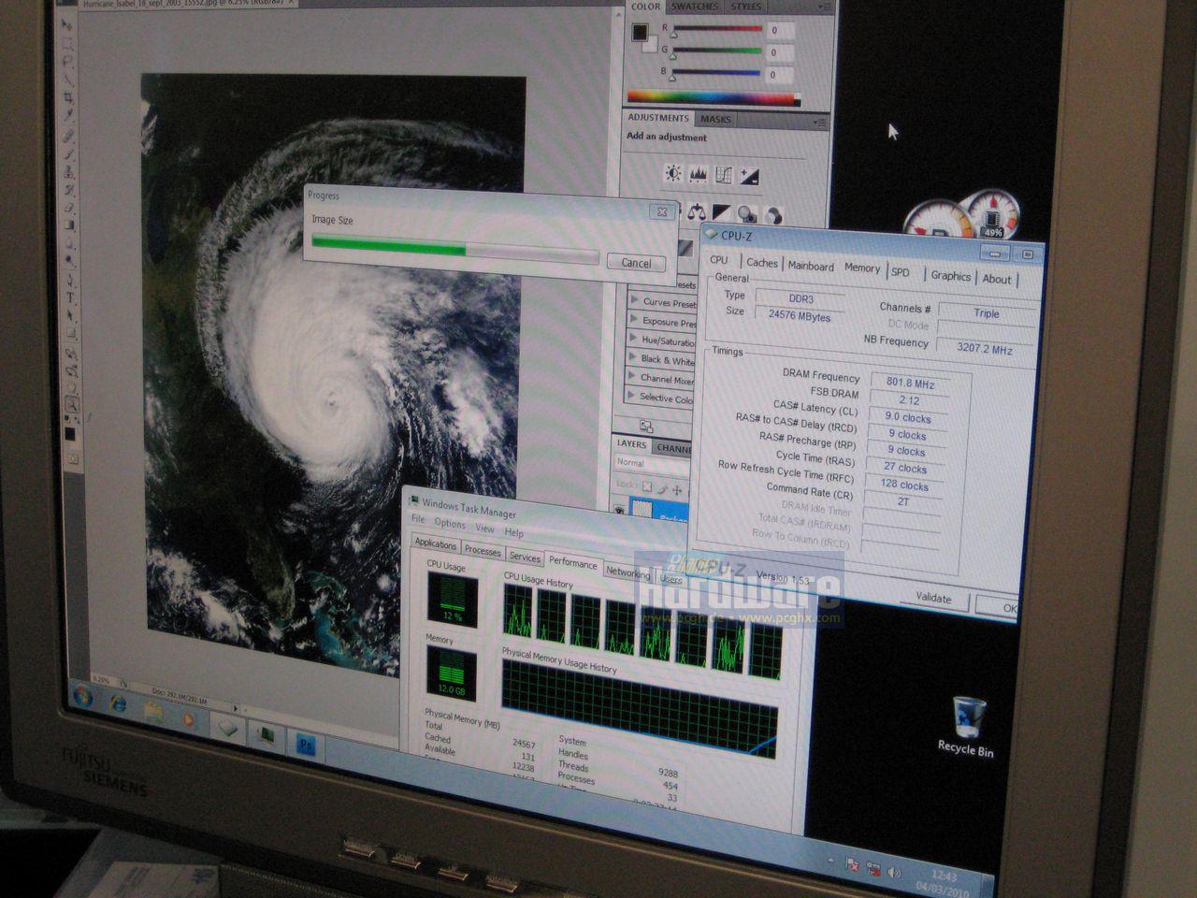Screen dimensions: 1197x898
Task: Open the SPD tab in CPU-Z
Action: pyautogui.click(x=900, y=272)
